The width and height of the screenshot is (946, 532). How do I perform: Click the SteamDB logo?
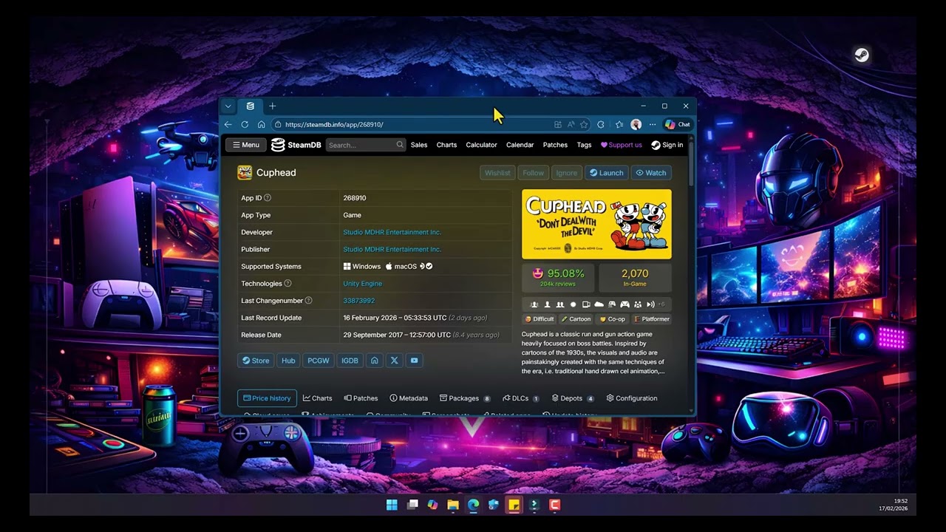tap(296, 145)
